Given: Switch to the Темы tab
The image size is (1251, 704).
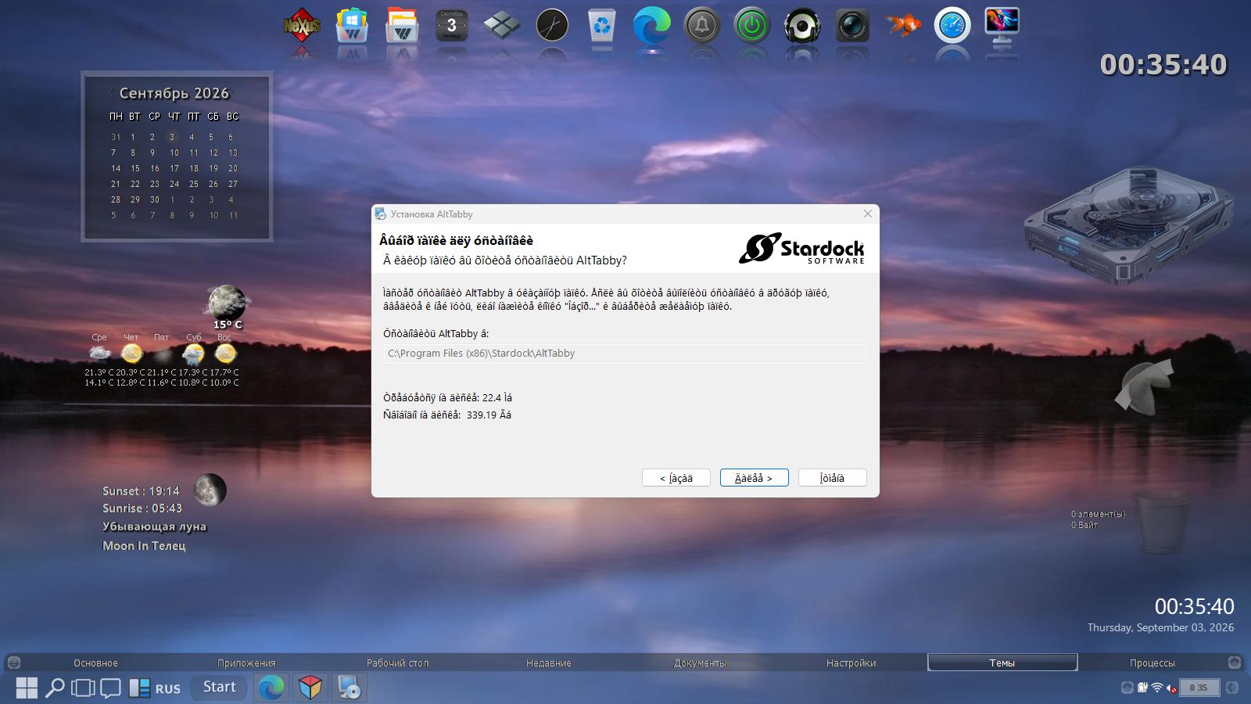Looking at the screenshot, I should click(x=1002, y=663).
